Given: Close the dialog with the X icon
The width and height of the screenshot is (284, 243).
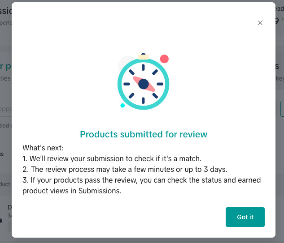Looking at the screenshot, I should point(260,23).
